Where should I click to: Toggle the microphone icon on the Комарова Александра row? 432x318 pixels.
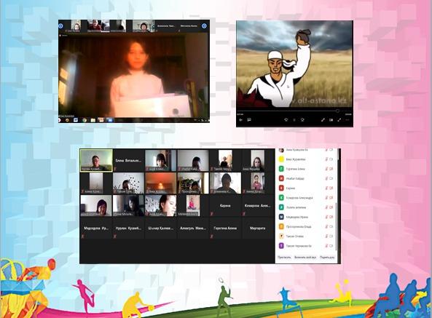(x=326, y=198)
